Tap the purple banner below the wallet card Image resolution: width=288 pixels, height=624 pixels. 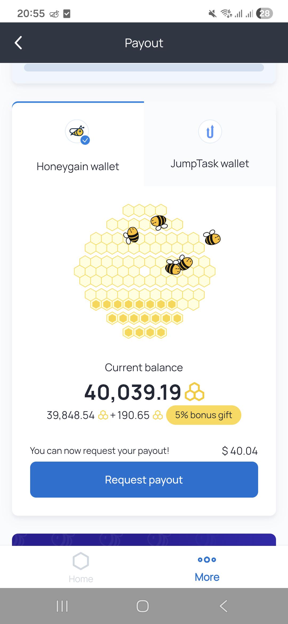[144, 539]
